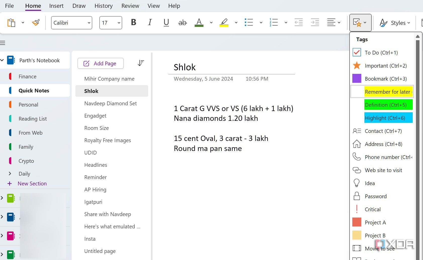Click the Tags list scrollbar up arrow

pyautogui.click(x=418, y=36)
